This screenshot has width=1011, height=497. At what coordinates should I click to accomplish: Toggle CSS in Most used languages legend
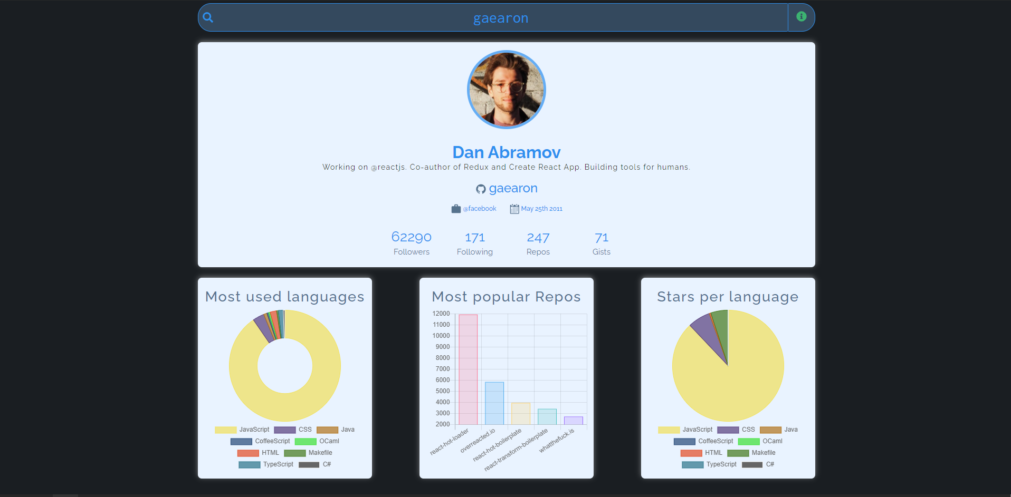293,430
